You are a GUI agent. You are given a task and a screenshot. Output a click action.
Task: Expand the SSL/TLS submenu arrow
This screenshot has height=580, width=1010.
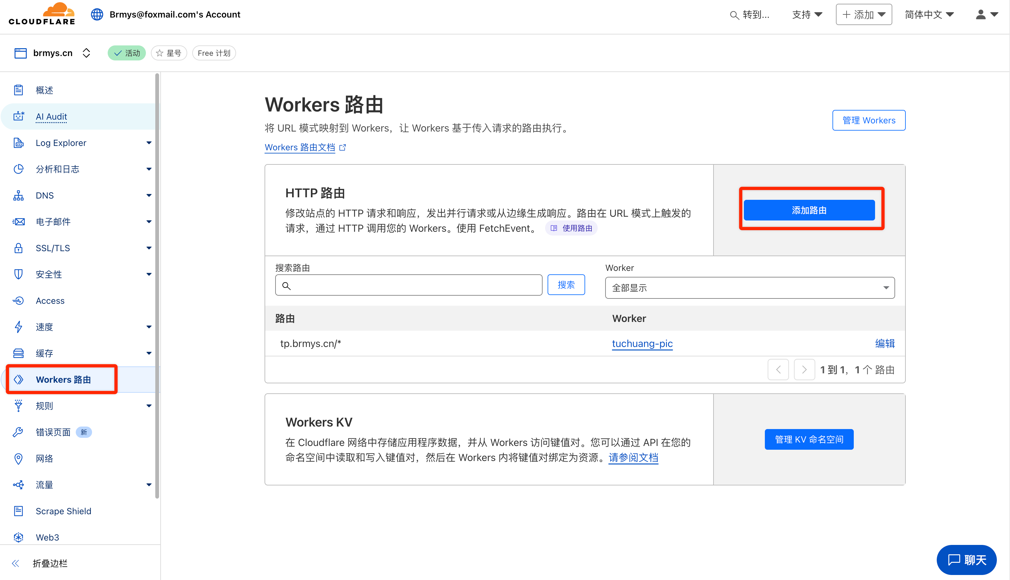(x=149, y=248)
